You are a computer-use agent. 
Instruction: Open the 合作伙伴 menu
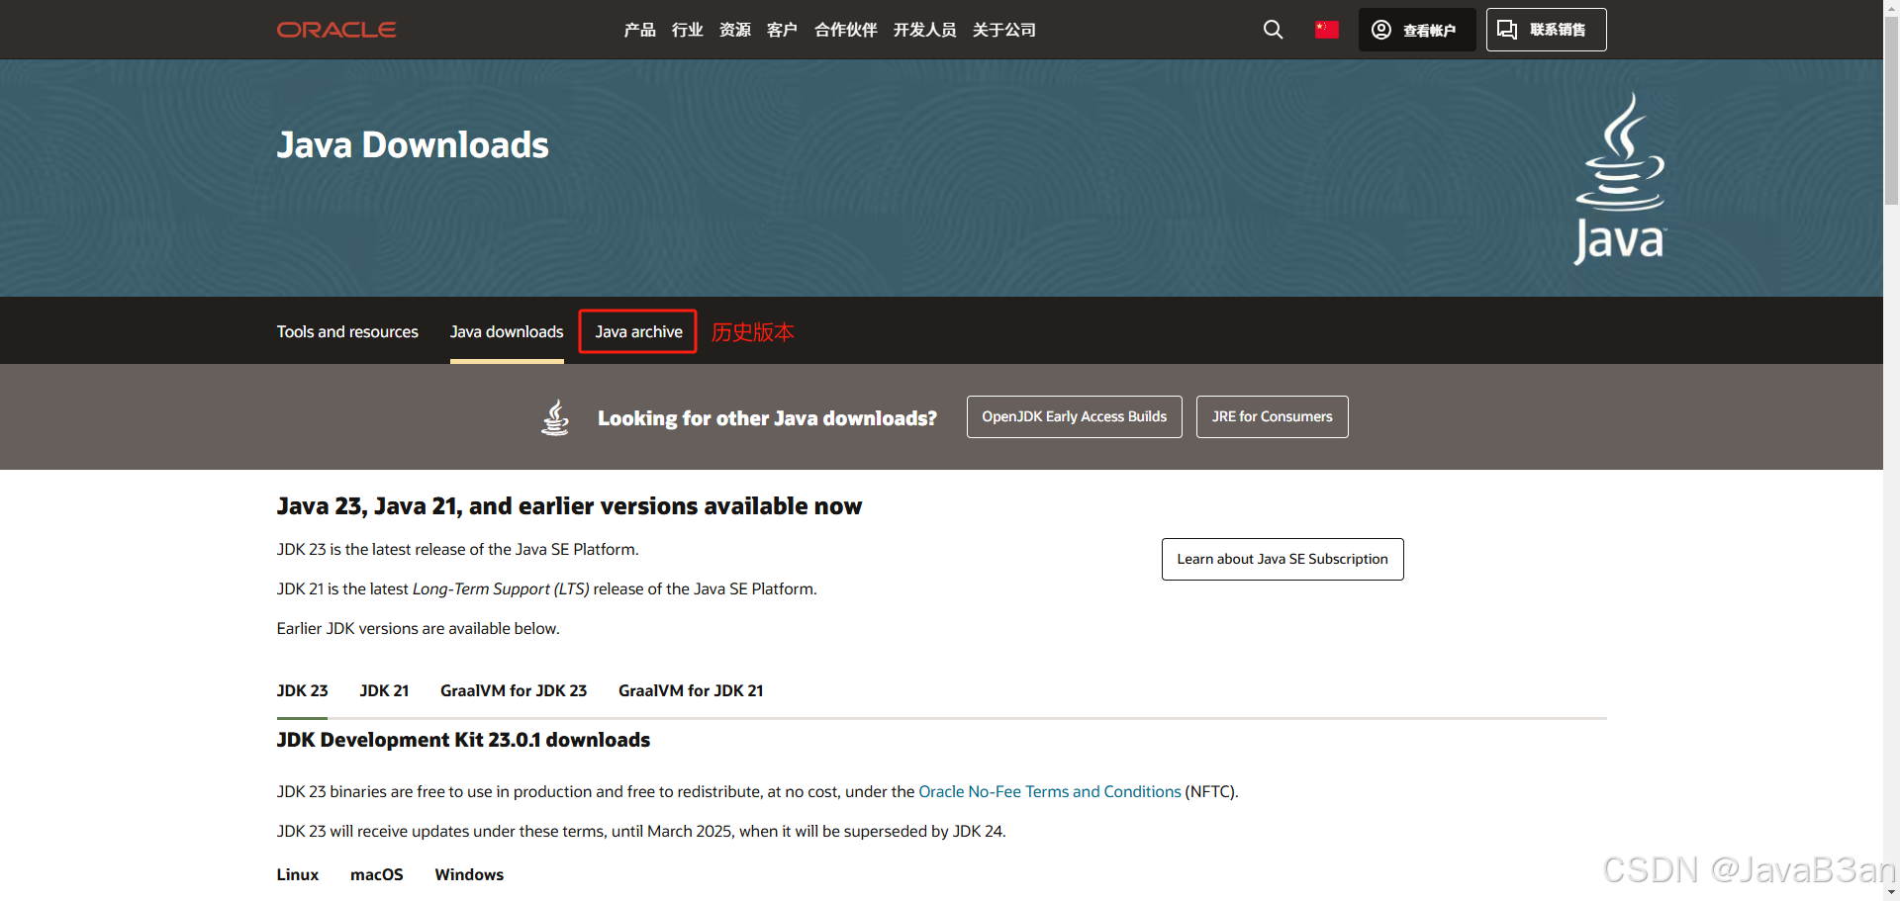[x=845, y=30]
